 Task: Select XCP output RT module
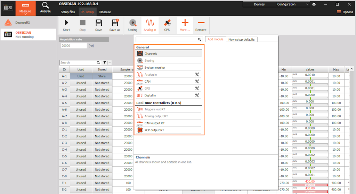[x=169, y=130]
